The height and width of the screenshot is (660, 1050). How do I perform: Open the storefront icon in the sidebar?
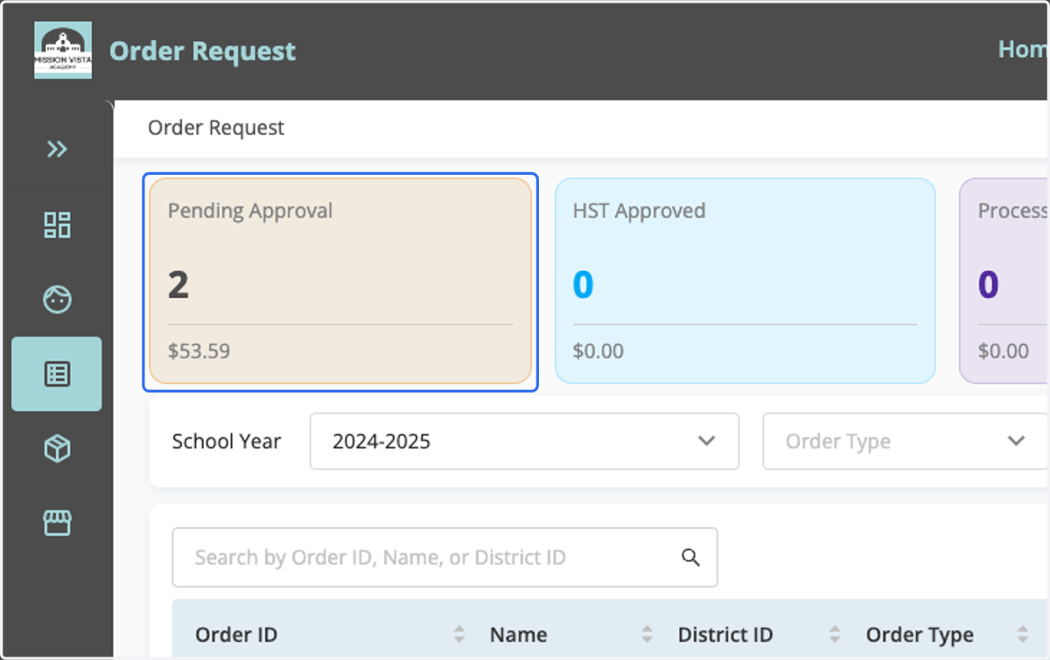(57, 524)
